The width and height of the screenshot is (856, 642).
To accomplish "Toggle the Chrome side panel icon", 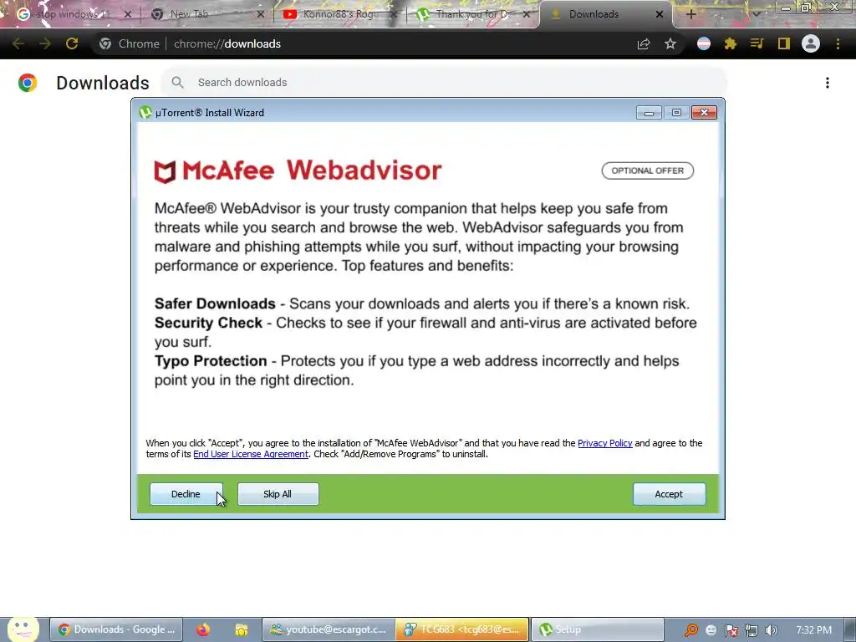I will [784, 43].
